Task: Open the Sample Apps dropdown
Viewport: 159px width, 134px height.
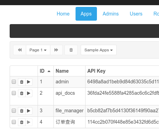Action: click(x=99, y=50)
